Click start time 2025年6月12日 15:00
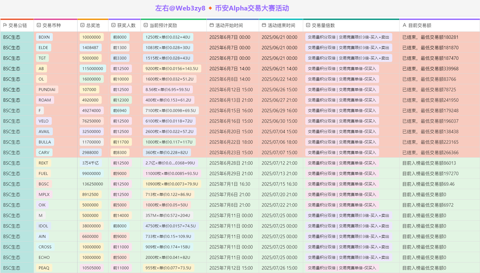Viewport: 480px width, 273px height. [231, 90]
